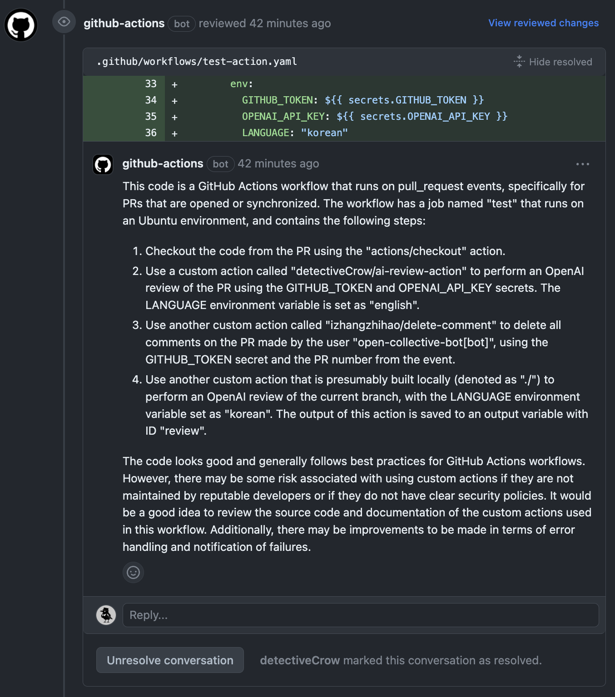Open github-actions profile from the review header
Viewport: 615px width, 697px height.
pyautogui.click(x=124, y=23)
